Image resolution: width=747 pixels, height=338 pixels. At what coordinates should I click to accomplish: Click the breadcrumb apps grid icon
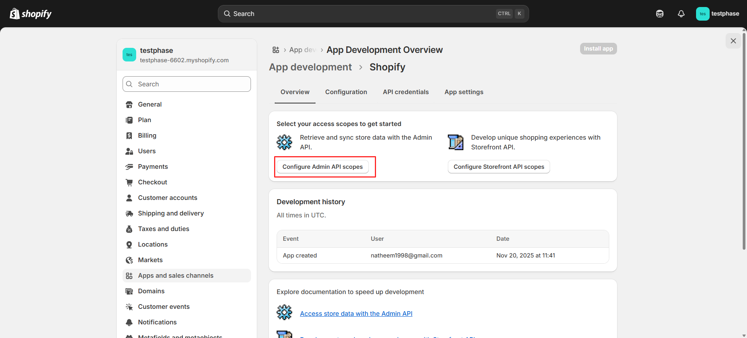[276, 50]
